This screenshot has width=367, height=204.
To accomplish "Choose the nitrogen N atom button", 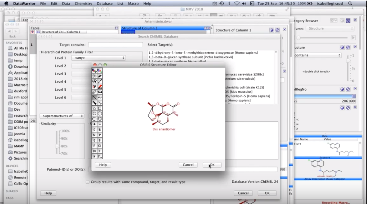I will [x=94, y=135].
